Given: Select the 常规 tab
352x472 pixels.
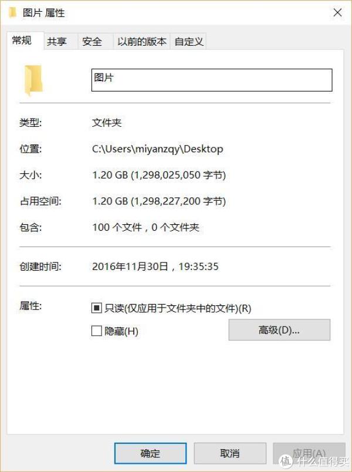Looking at the screenshot, I should coord(22,40).
